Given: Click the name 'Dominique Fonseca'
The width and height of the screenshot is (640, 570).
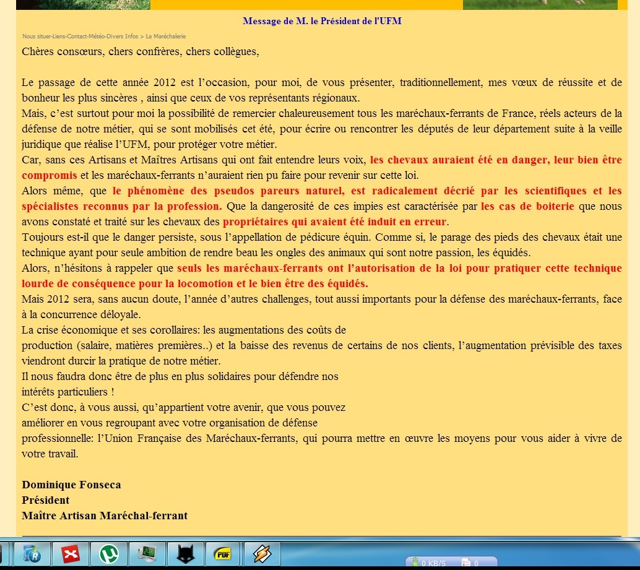Looking at the screenshot, I should (x=71, y=485).
